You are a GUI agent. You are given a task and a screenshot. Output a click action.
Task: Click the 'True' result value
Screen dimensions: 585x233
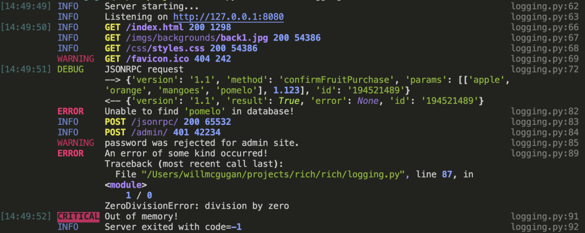[289, 101]
